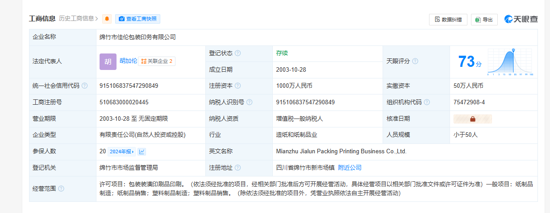Open legal representative 胡加伦 link
Image resolution: width=550 pixels, height=213 pixels.
coord(128,61)
